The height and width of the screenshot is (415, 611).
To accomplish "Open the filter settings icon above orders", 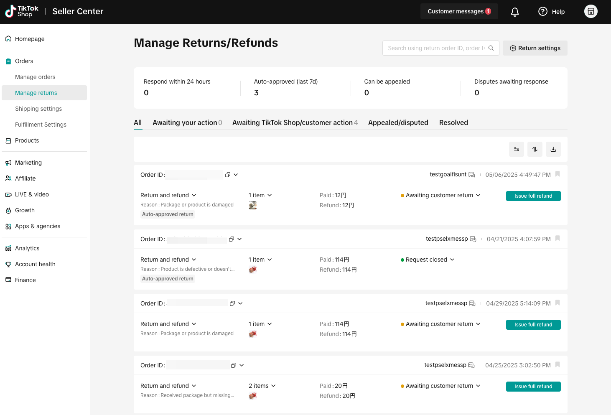I will pos(517,149).
